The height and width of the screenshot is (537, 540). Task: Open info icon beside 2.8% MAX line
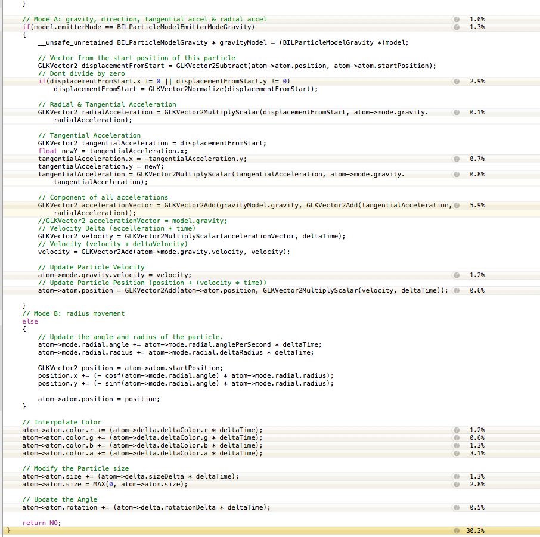point(456,485)
